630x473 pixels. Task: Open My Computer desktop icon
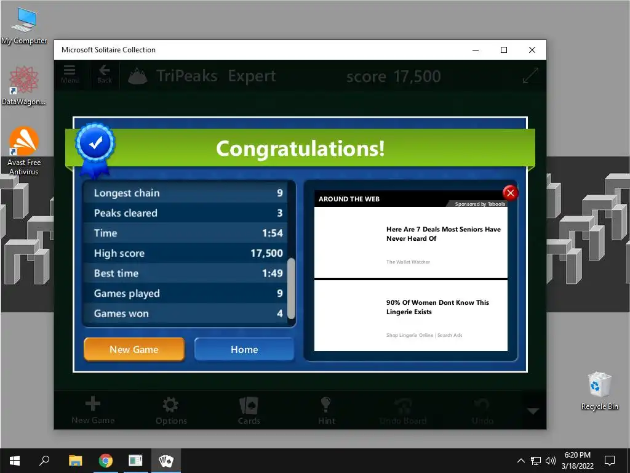pos(24,26)
